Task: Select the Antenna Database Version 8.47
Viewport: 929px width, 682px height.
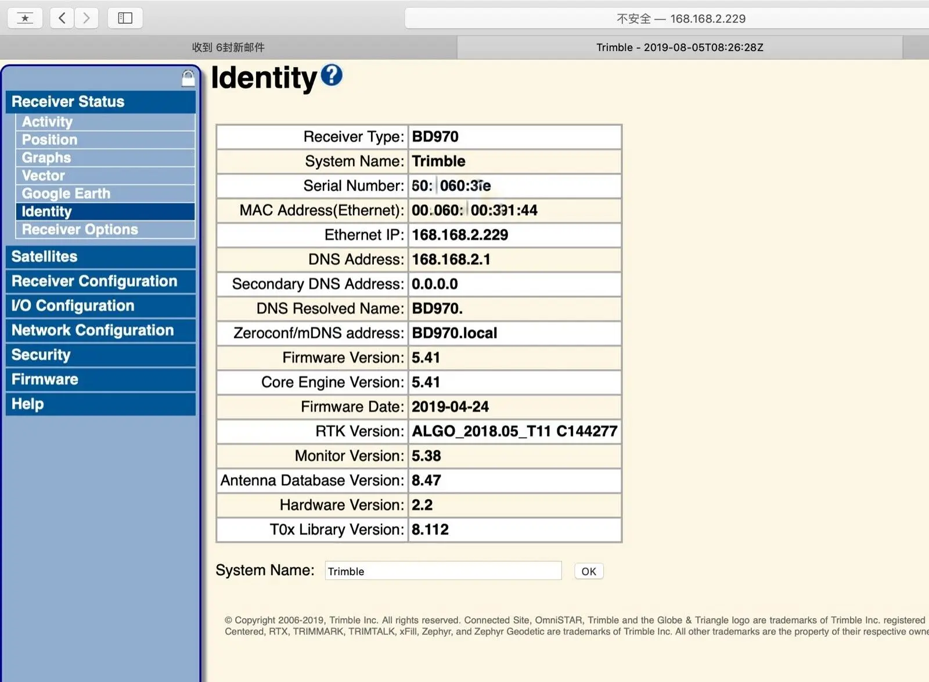Action: click(x=427, y=481)
